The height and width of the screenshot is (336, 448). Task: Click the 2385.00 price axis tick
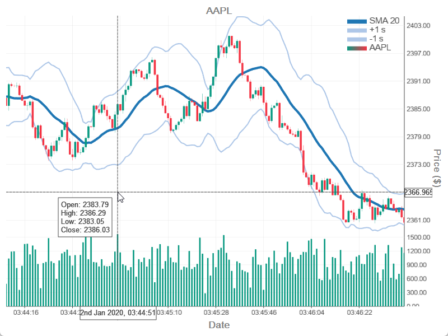[x=418, y=109]
